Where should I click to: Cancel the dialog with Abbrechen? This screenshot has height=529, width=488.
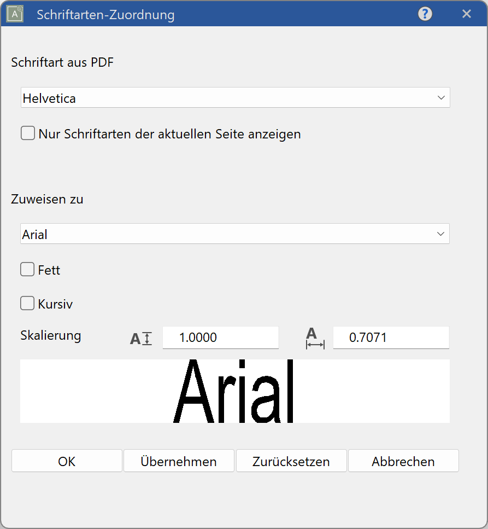(x=403, y=461)
